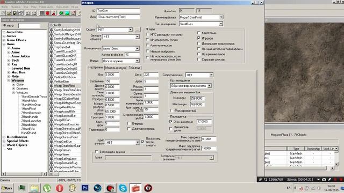344x193 pixels.
Task: Open Opera browser from the taskbar
Action: click(x=60, y=188)
